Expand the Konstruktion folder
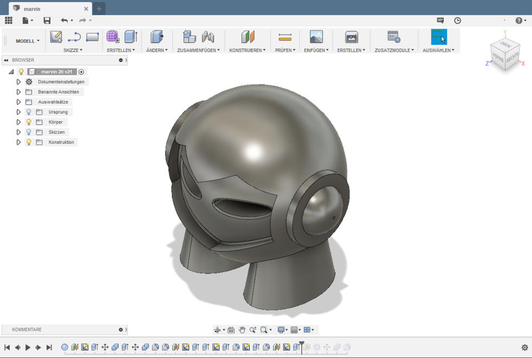The height and width of the screenshot is (358, 532). [18, 142]
